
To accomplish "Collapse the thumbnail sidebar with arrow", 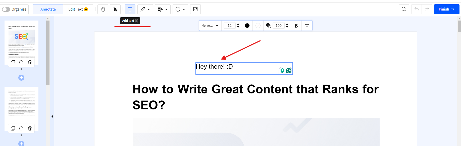I will click(52, 116).
